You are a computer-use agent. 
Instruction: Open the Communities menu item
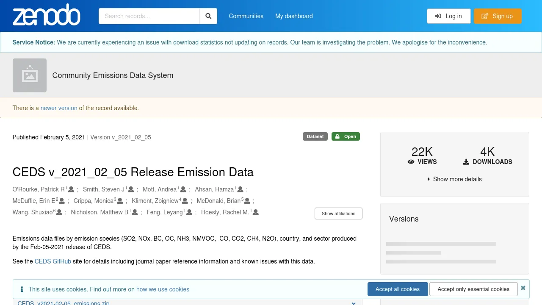[246, 16]
